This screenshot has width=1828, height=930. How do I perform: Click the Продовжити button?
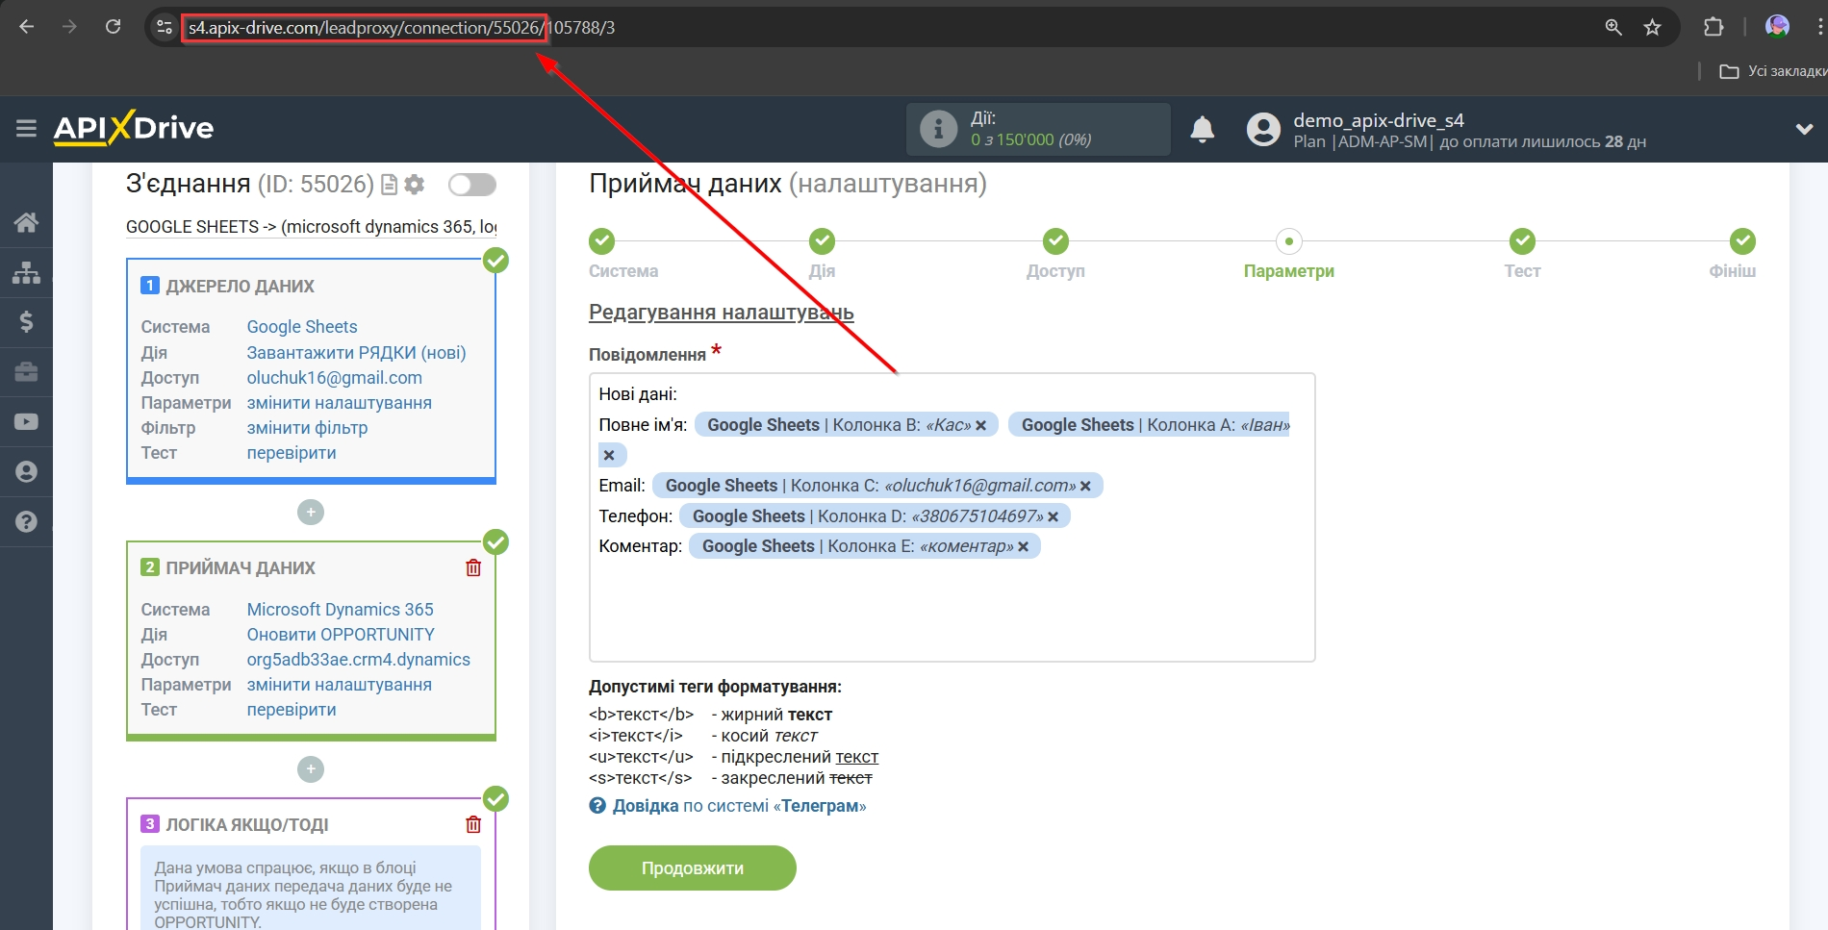coord(693,867)
